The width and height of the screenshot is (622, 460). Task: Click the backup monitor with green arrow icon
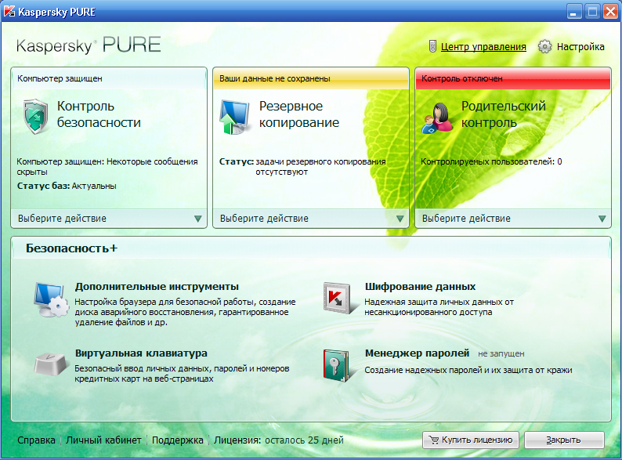coord(234,117)
